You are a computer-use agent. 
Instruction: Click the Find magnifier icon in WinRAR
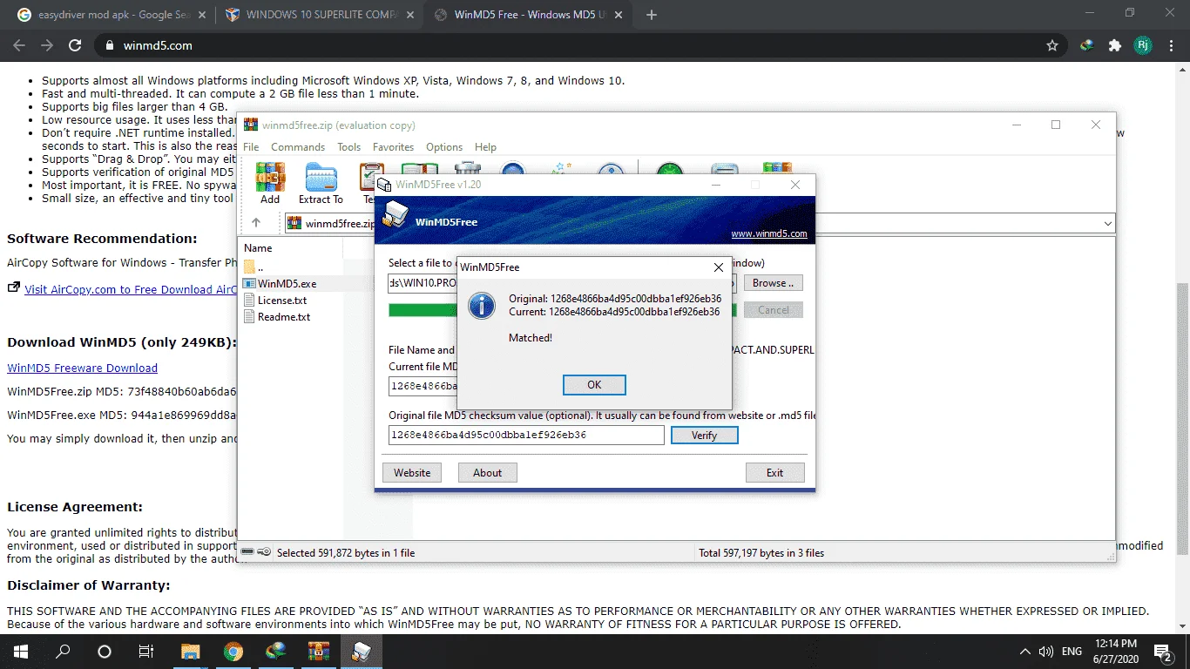point(513,168)
